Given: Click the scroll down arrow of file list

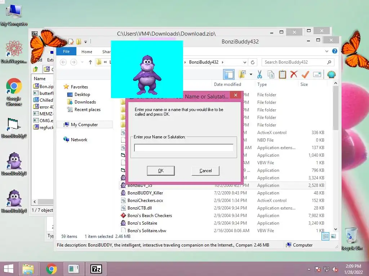Looking at the screenshot, I should click(x=335, y=229).
